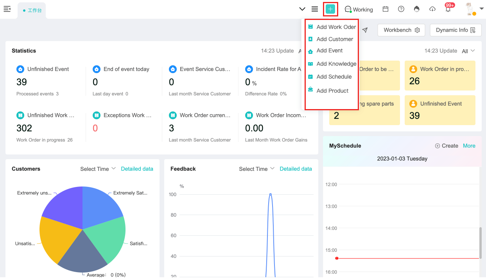
Task: Click the Feedback chart peak point
Action: coord(270,194)
